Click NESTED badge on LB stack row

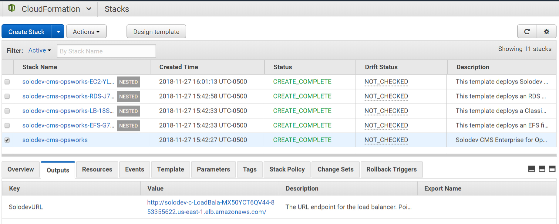tap(128, 111)
